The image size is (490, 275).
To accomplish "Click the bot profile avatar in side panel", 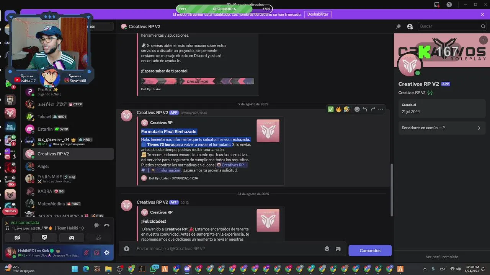I will point(410,65).
